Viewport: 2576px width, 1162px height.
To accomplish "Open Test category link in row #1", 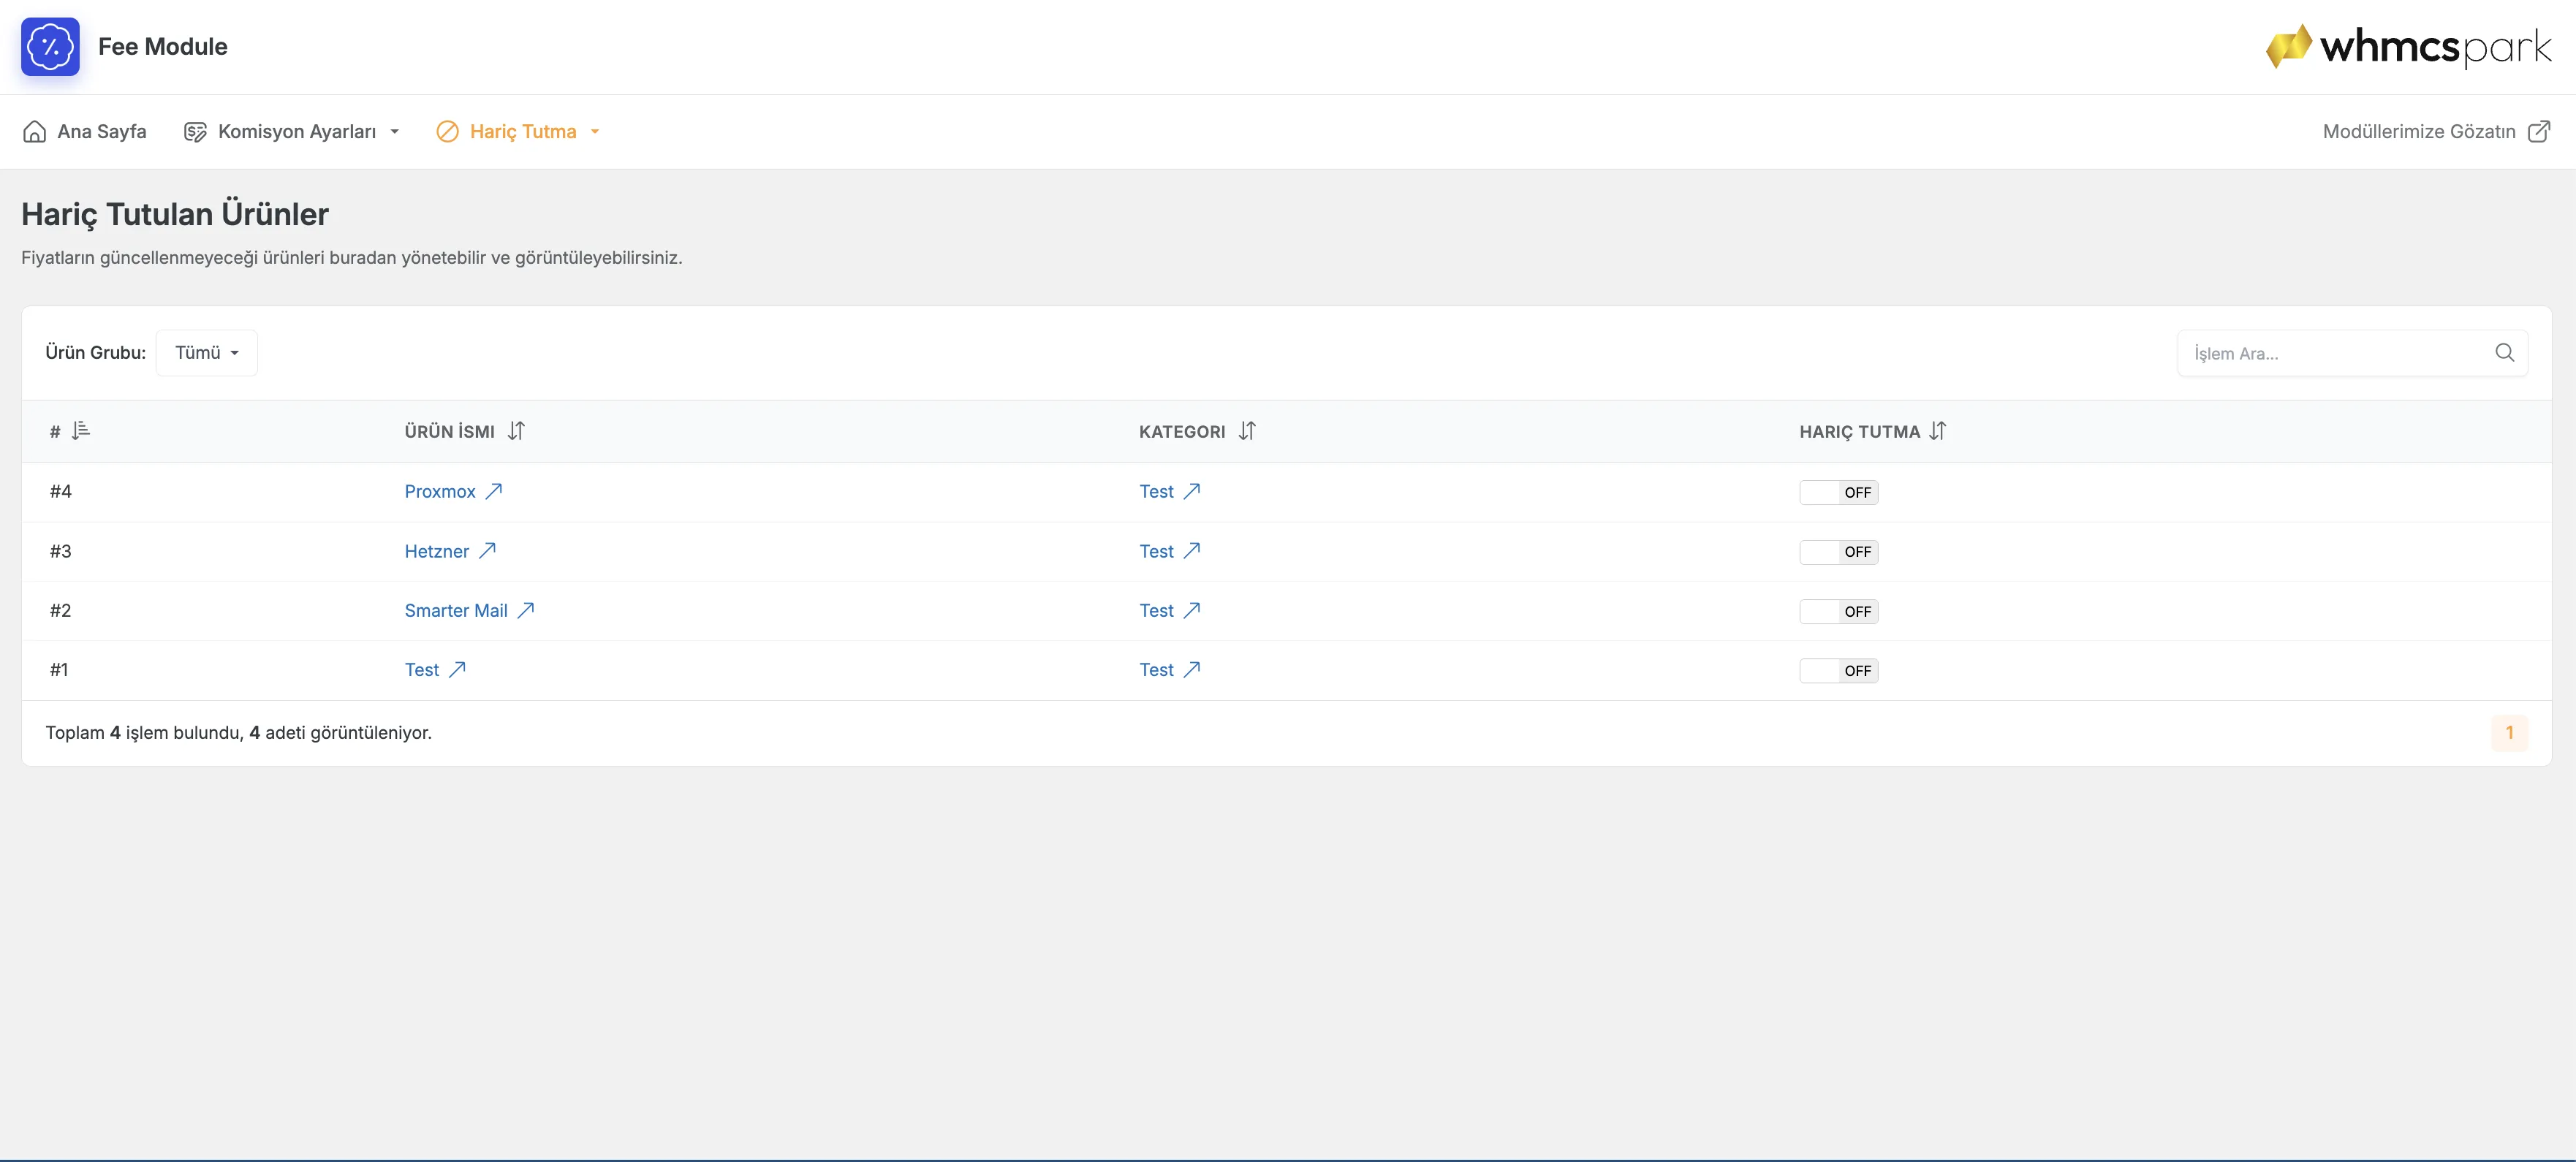I will coord(1156,670).
